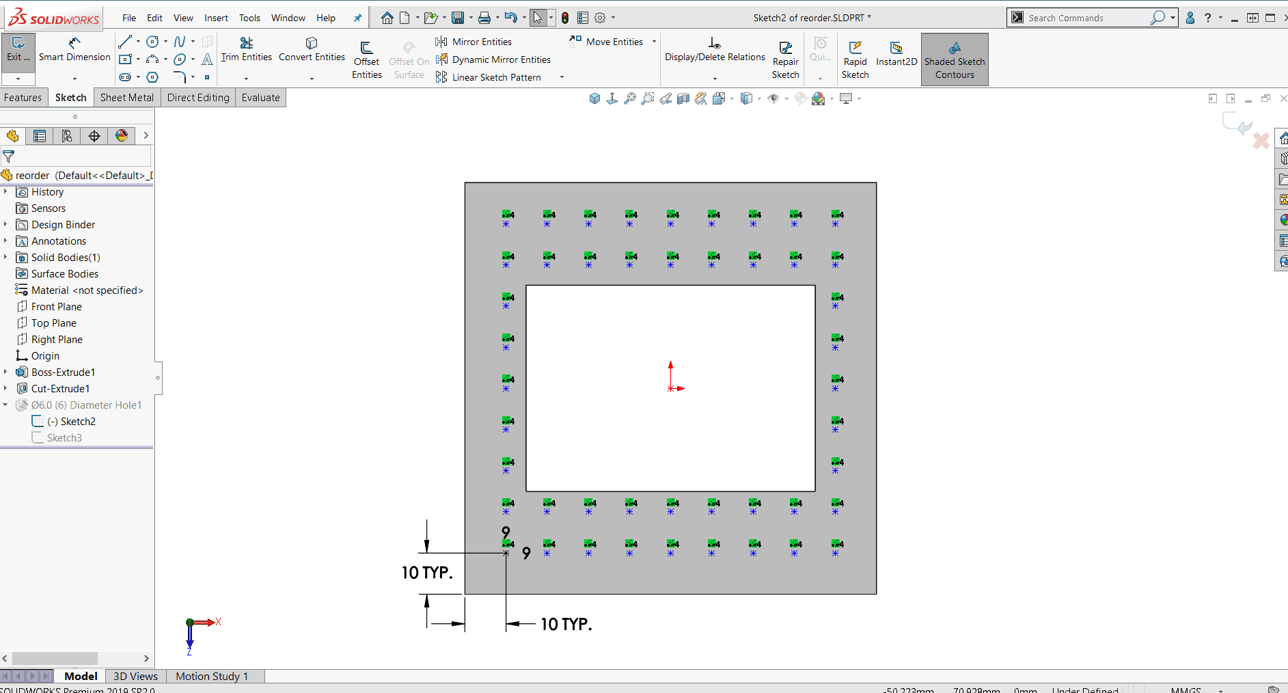Expand the Solid Bodies(1) node
This screenshot has width=1288, height=693.
[x=5, y=258]
